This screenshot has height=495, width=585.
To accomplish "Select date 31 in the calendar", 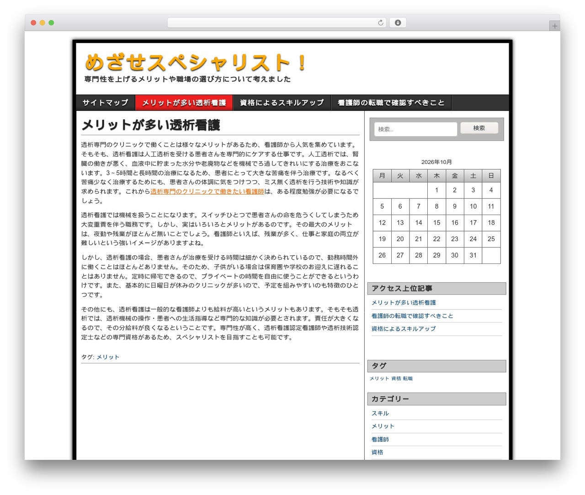I will pos(473,255).
